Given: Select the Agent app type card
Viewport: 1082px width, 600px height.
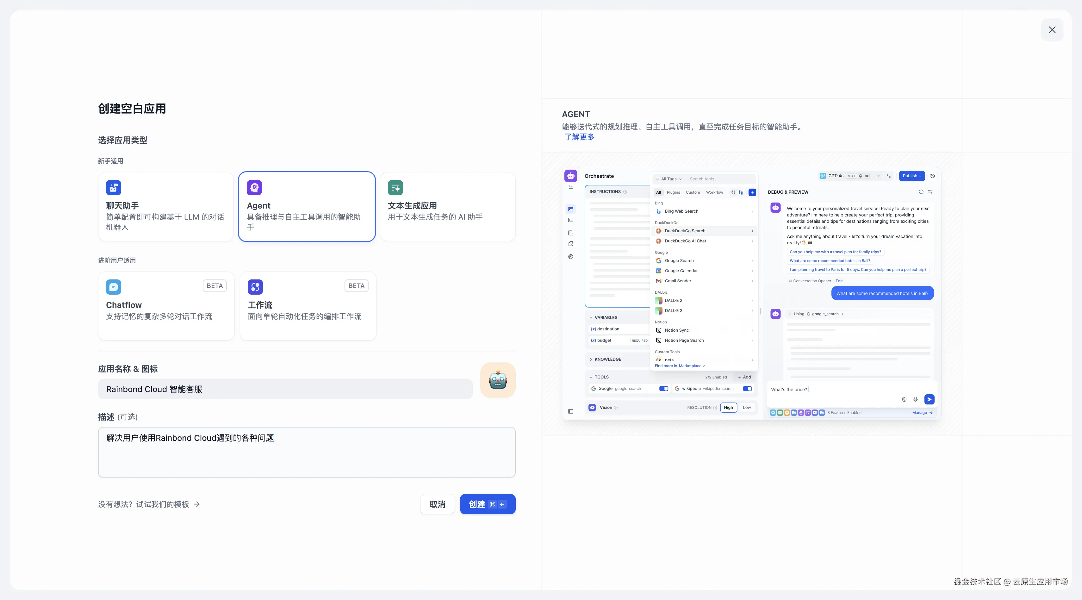Looking at the screenshot, I should (307, 206).
